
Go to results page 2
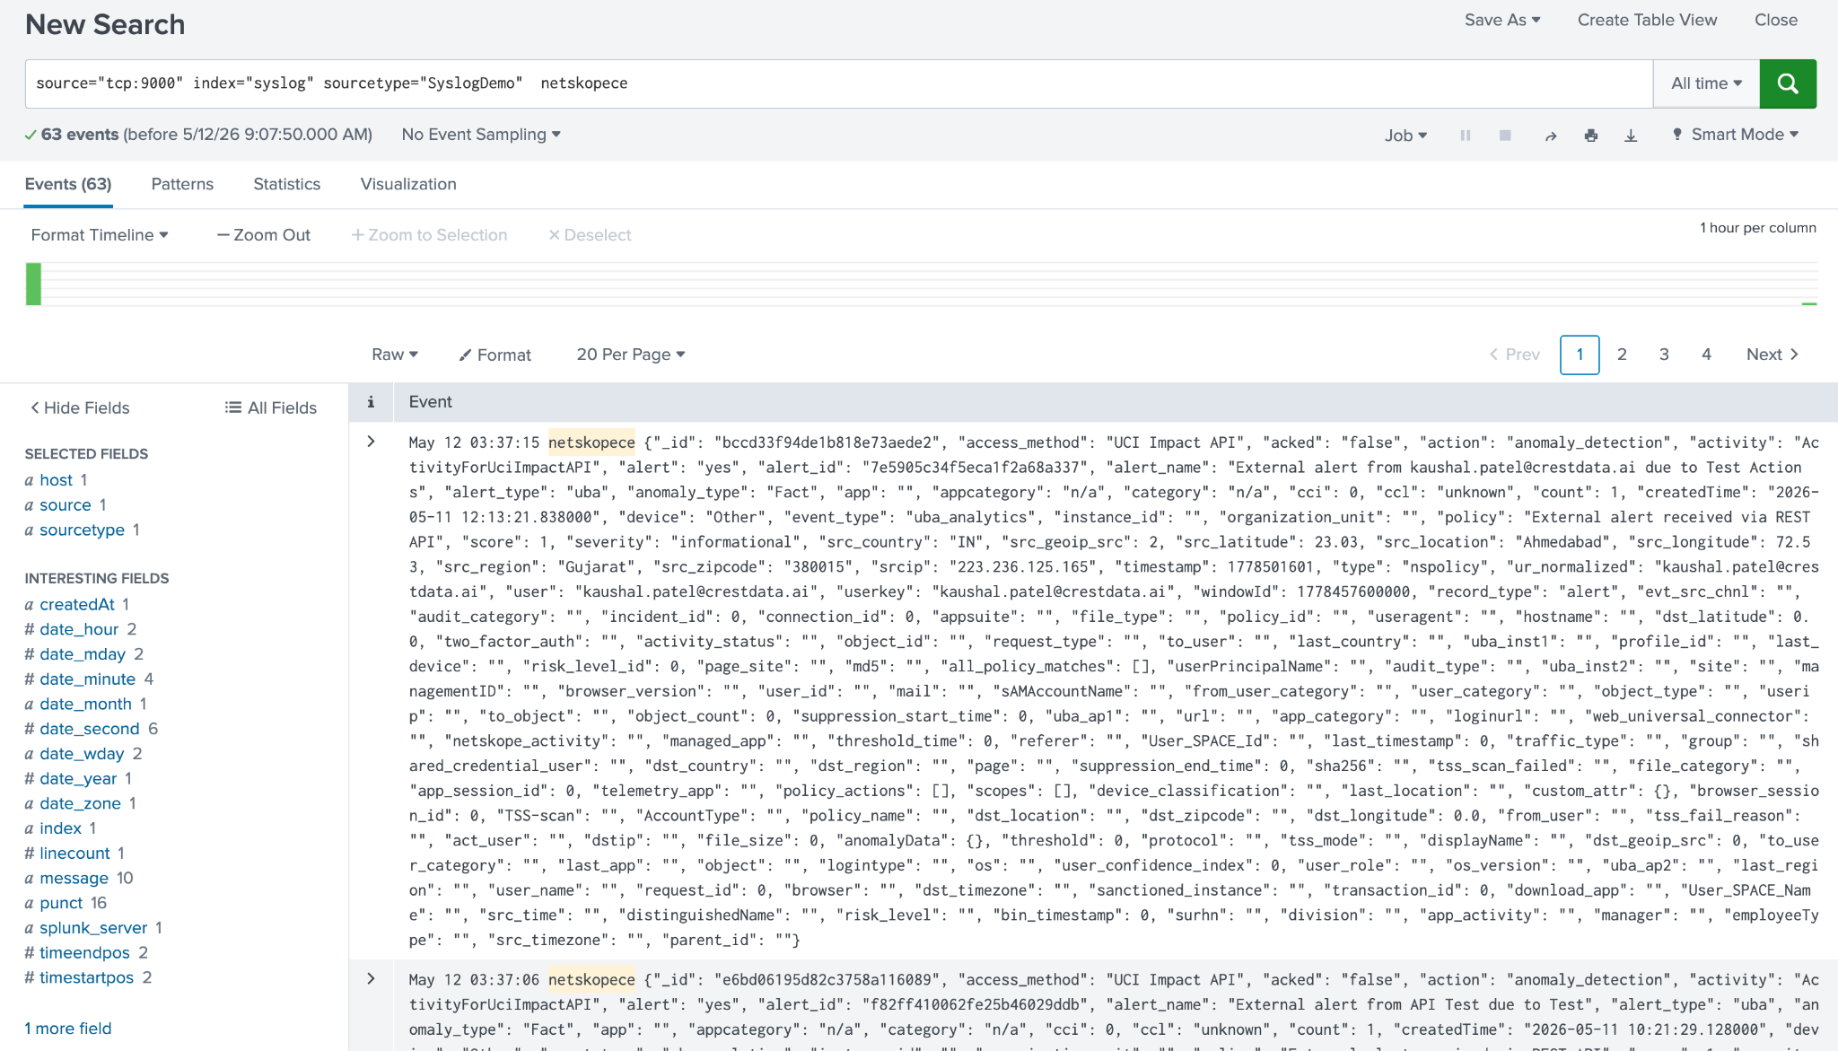pos(1622,355)
